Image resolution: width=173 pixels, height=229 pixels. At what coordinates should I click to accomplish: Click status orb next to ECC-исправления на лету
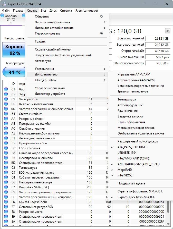click(6, 173)
